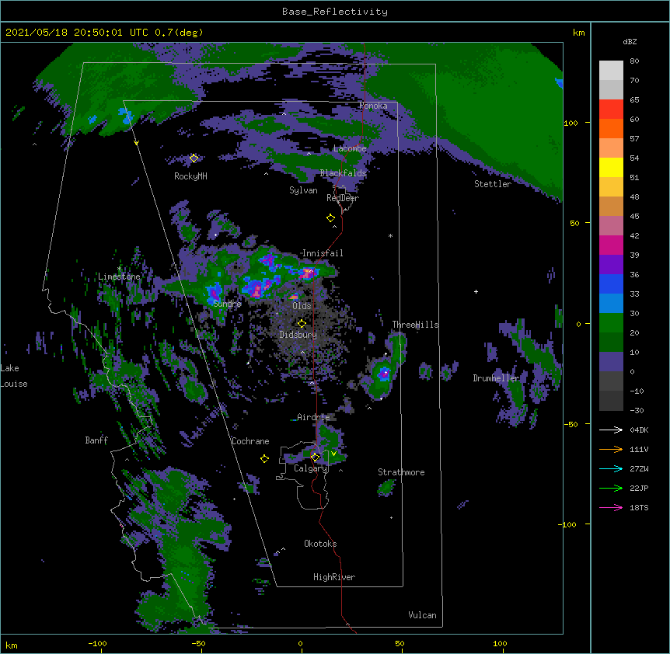Image resolution: width=670 pixels, height=654 pixels.
Task: Click the magenta 18TS arrow in legend
Action: 611,507
